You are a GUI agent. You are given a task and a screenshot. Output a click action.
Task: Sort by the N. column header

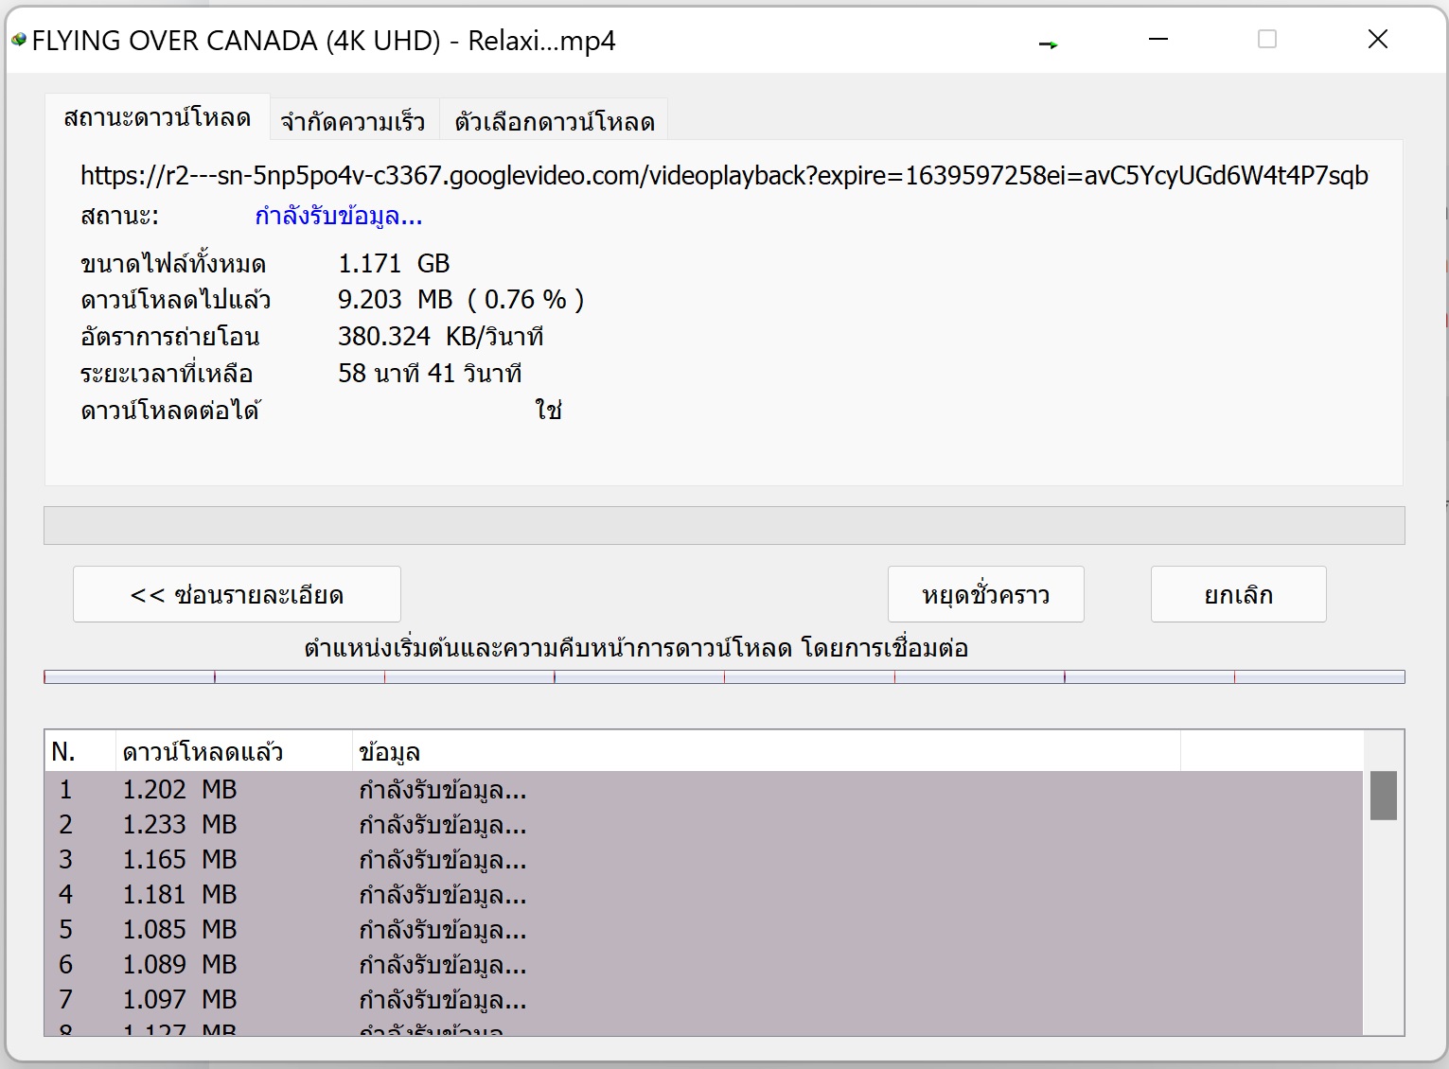[80, 752]
